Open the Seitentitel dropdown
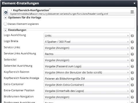 tap(87, 60)
